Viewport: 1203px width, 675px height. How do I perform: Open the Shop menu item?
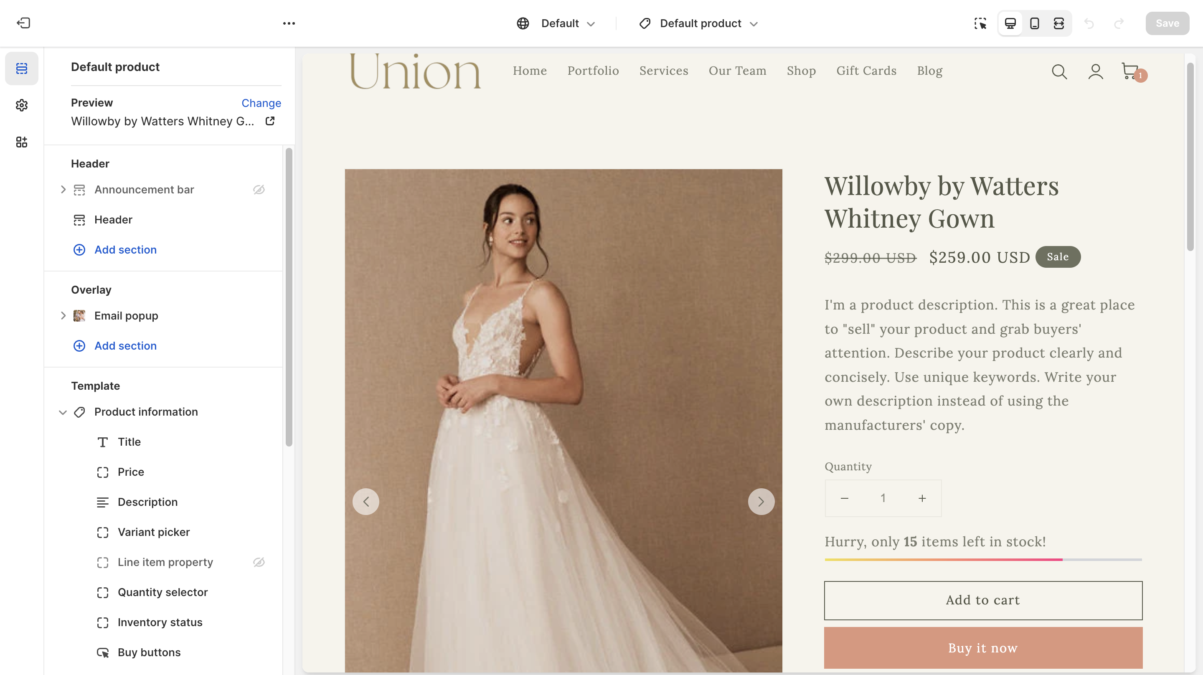click(x=801, y=71)
